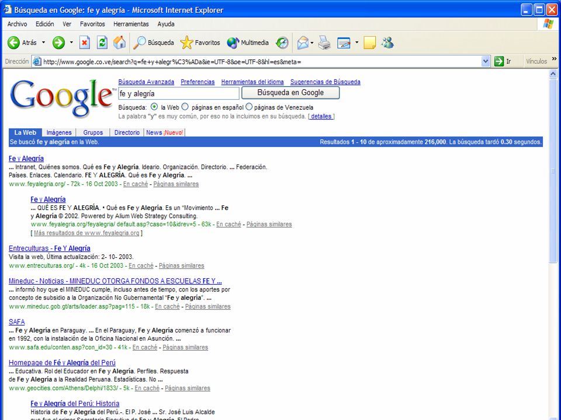Open the Edit button dropdown arrow
The width and height of the screenshot is (561, 420).
click(x=356, y=43)
